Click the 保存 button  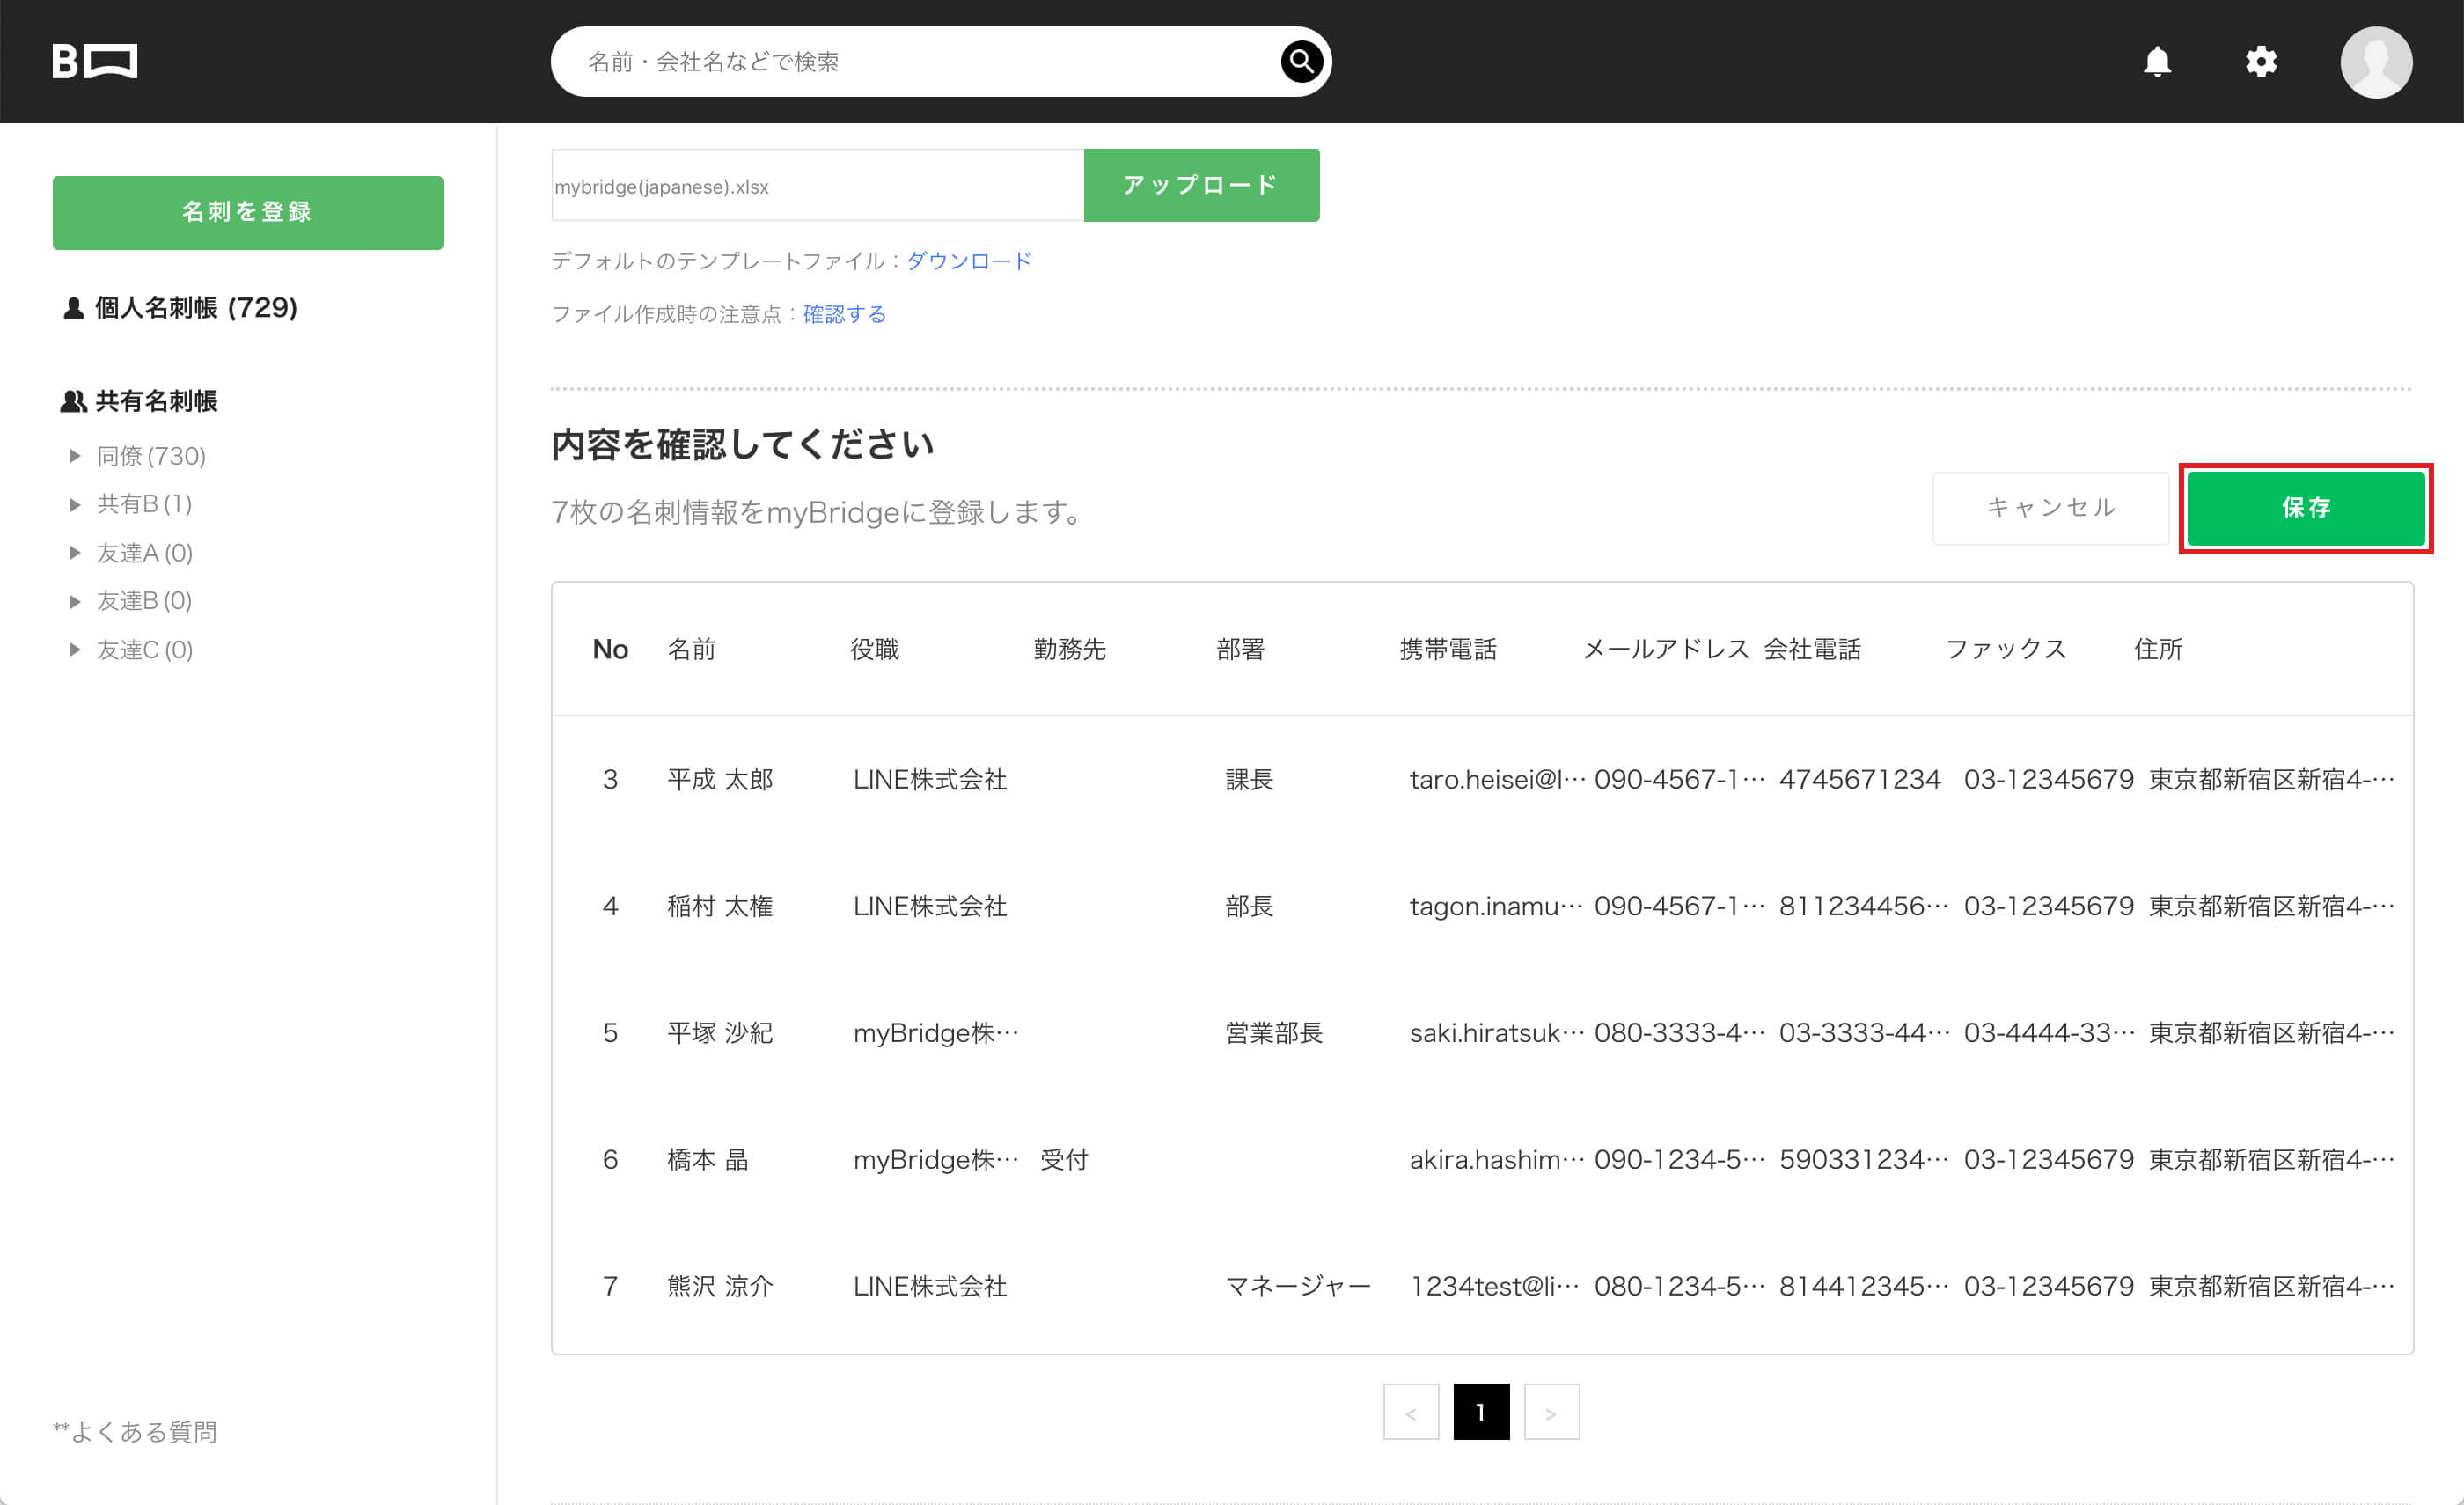2306,508
